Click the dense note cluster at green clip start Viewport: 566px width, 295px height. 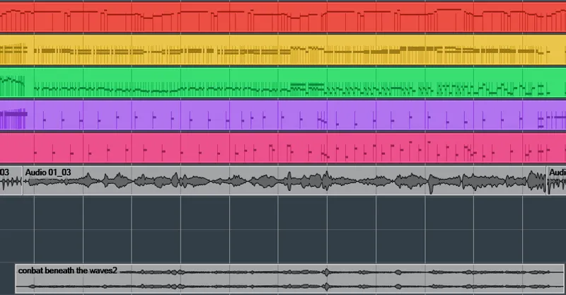12,85
